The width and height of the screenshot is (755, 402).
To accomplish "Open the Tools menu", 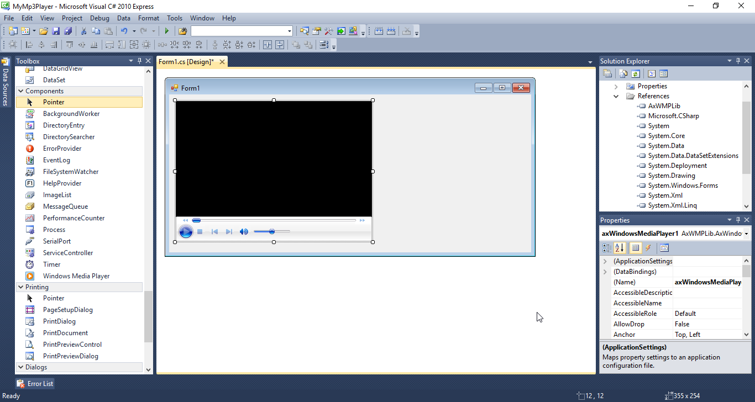I will coord(175,18).
